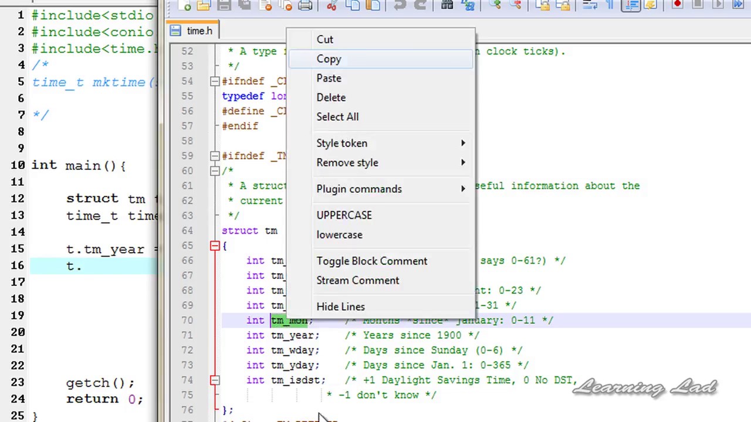Click the 'tm_isdst;' declaration on line 74

pyautogui.click(x=298, y=380)
